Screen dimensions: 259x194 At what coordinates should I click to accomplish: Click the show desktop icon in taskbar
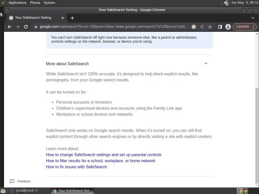click(x=3, y=191)
